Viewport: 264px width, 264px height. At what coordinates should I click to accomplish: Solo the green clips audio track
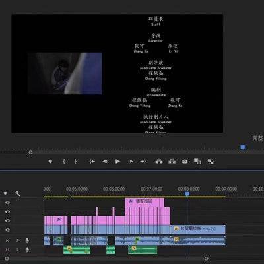point(17,249)
